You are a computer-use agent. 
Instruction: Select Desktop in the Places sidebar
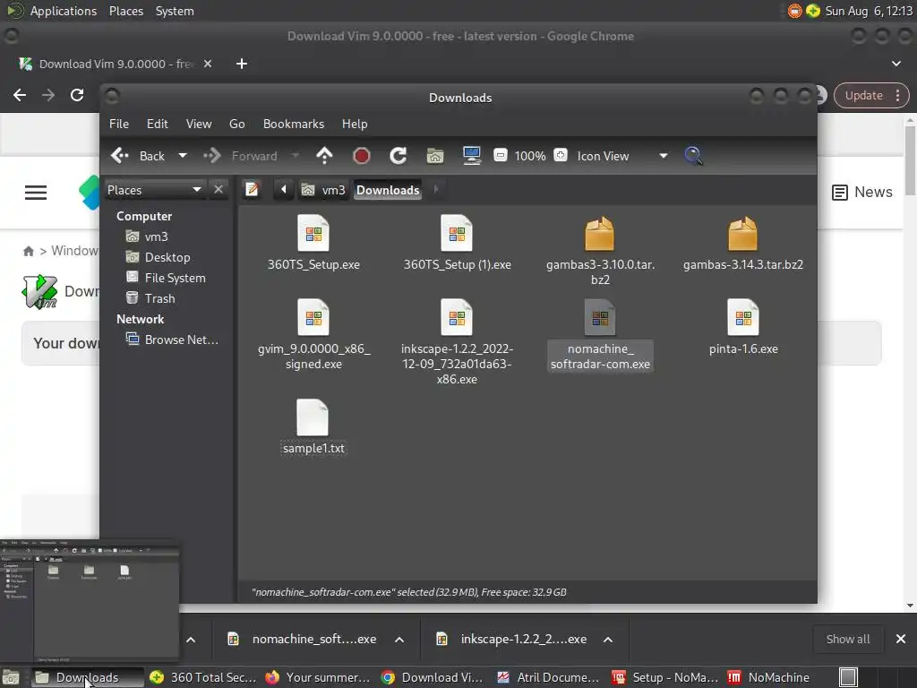[158, 257]
